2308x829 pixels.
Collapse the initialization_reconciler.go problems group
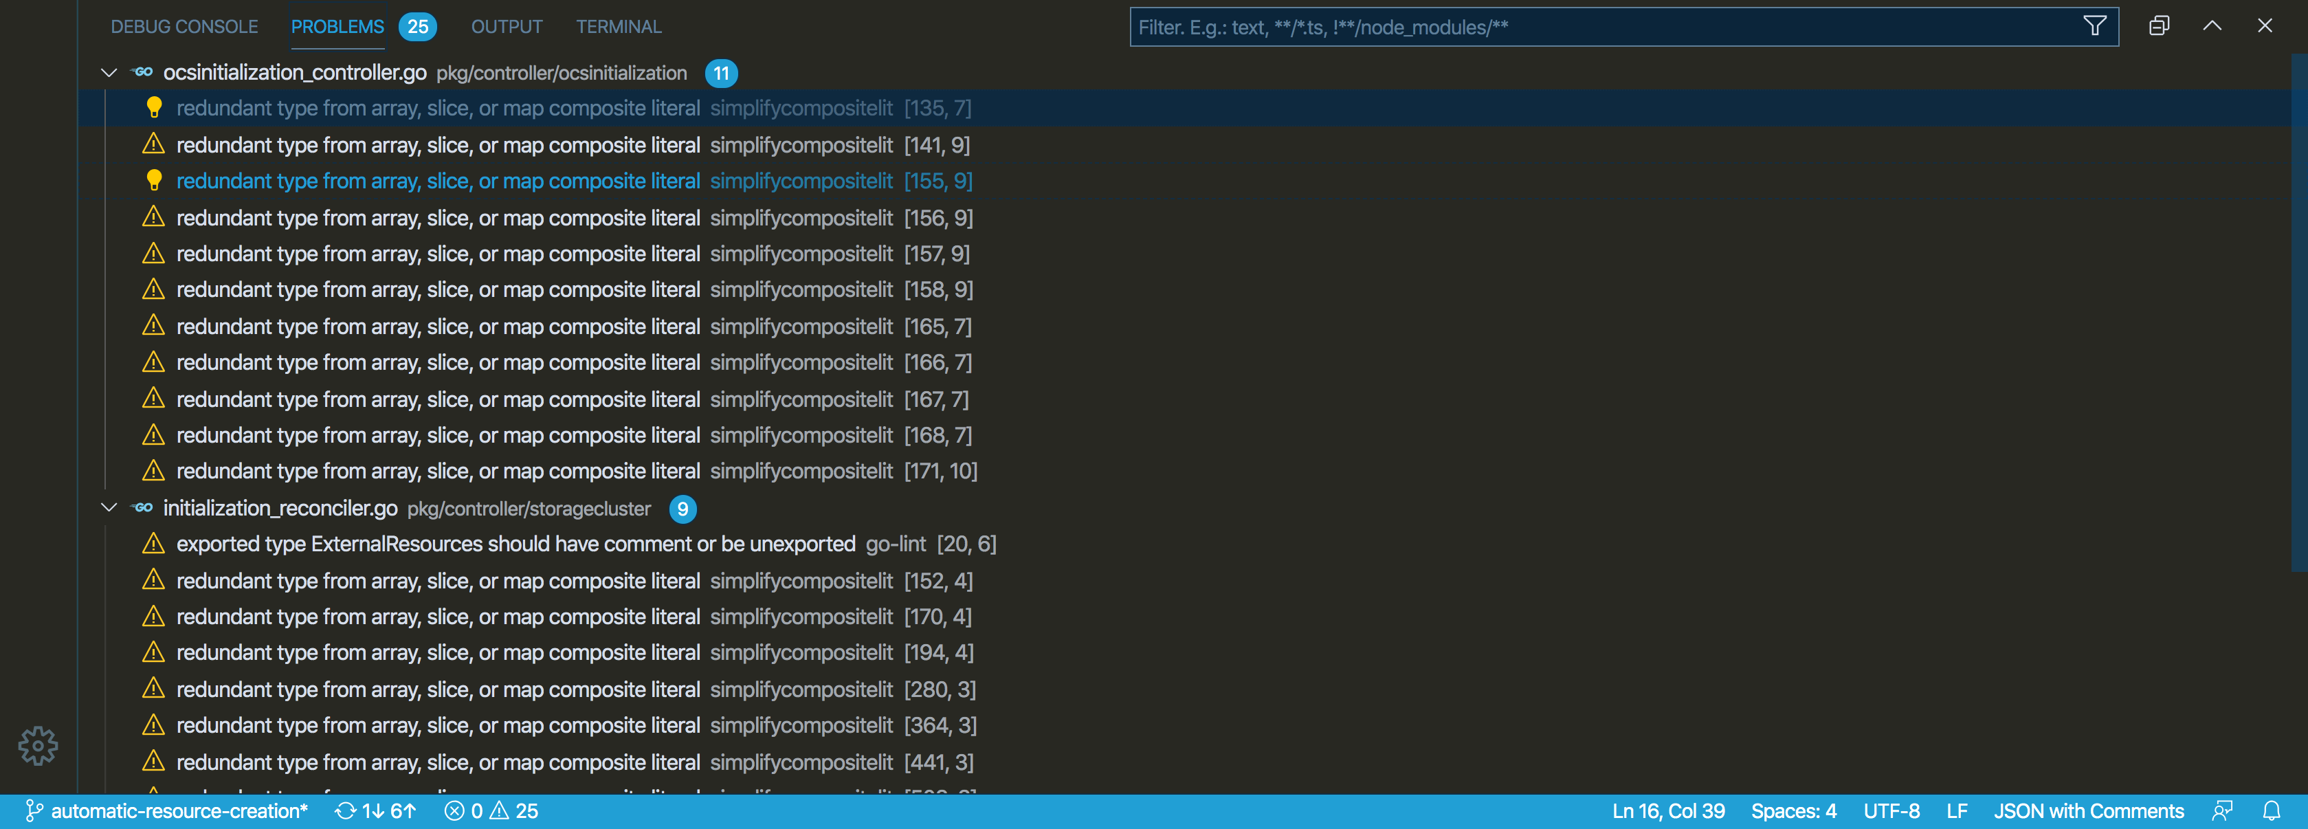tap(109, 508)
